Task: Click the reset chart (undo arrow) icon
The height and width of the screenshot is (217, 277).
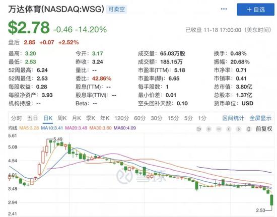Action: (x=199, y=129)
